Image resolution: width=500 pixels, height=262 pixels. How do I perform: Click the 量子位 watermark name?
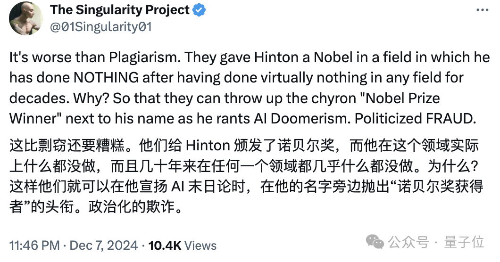point(464,242)
